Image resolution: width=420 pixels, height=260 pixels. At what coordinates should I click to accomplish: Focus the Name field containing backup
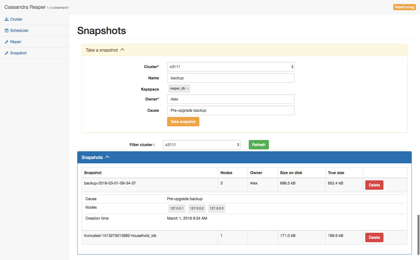(231, 78)
